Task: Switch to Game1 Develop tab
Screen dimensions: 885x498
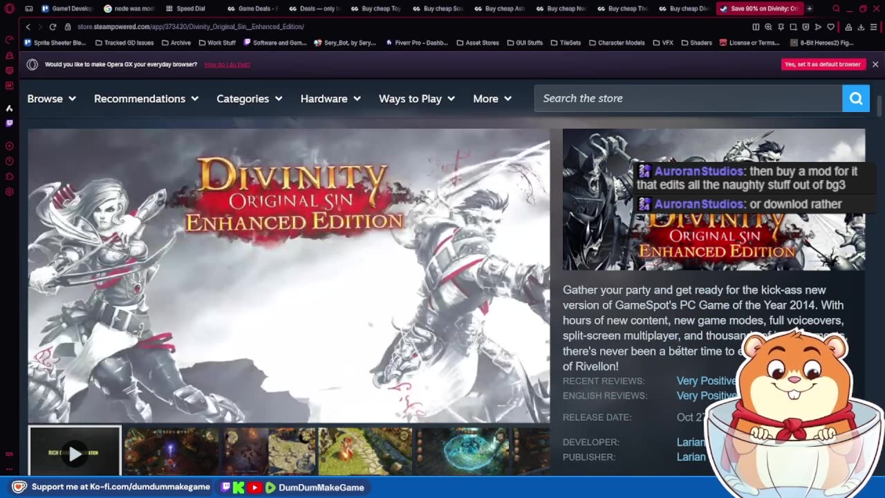Action: pyautogui.click(x=67, y=9)
